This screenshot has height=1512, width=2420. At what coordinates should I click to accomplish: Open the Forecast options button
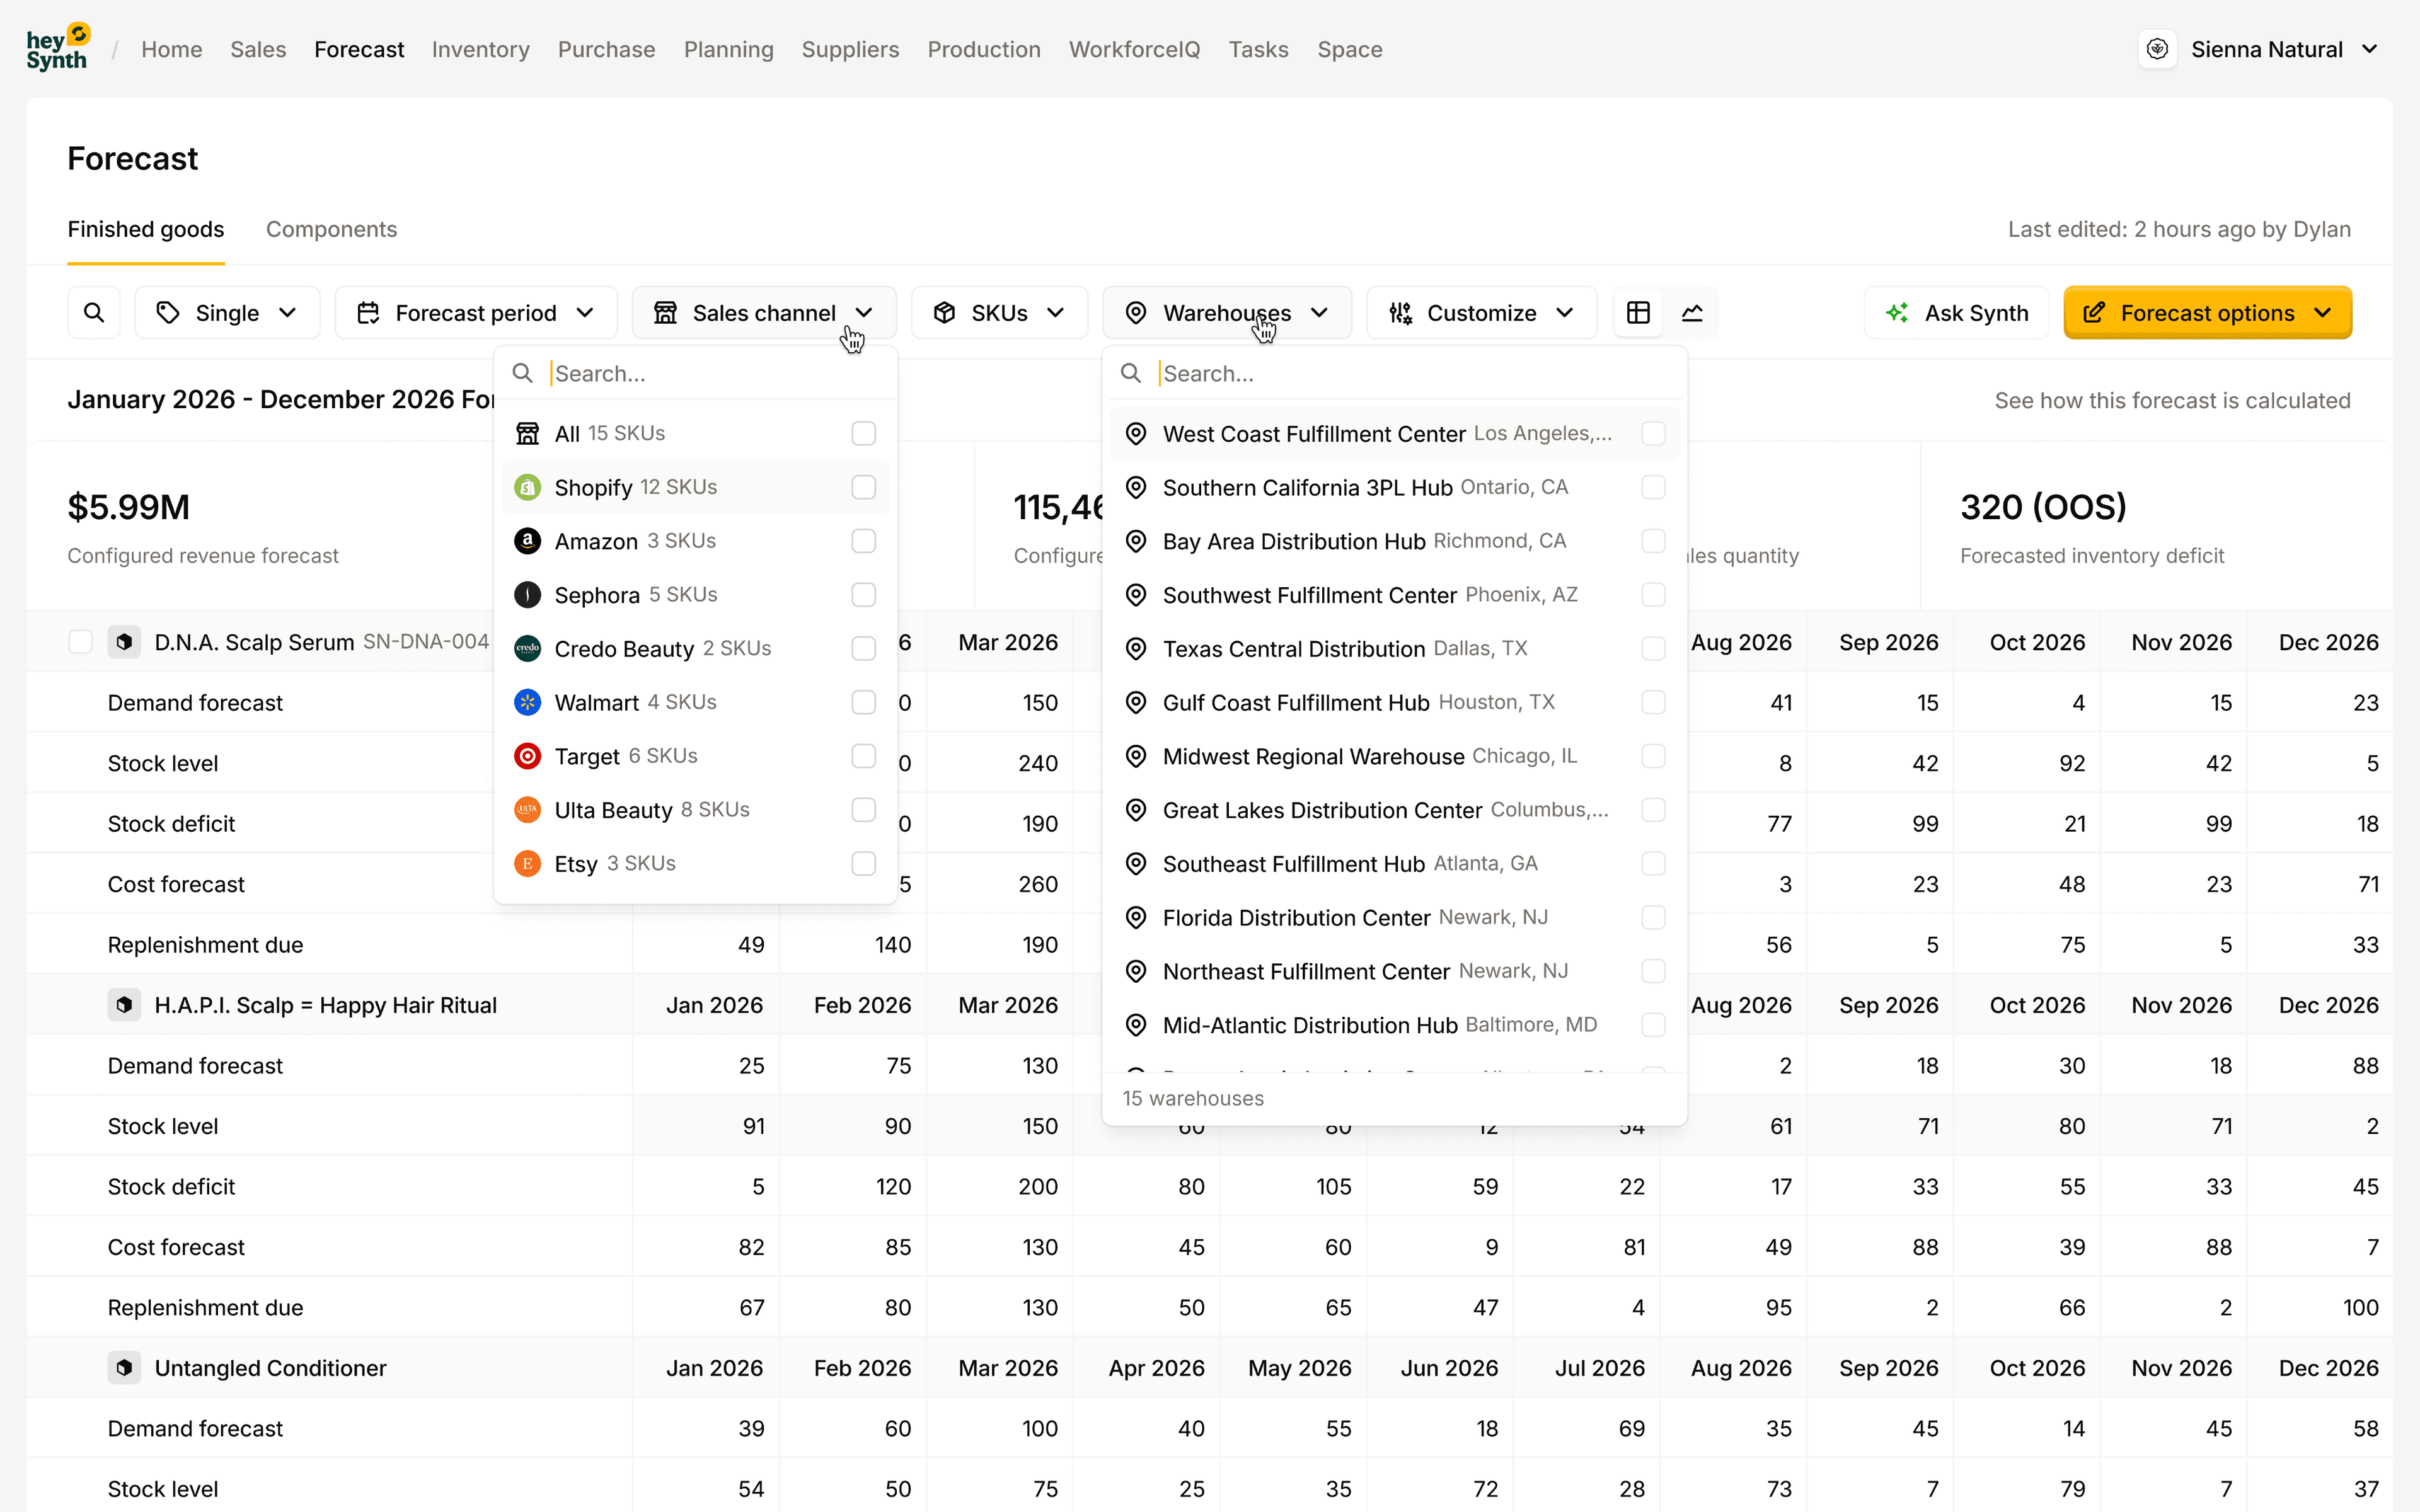[2207, 313]
